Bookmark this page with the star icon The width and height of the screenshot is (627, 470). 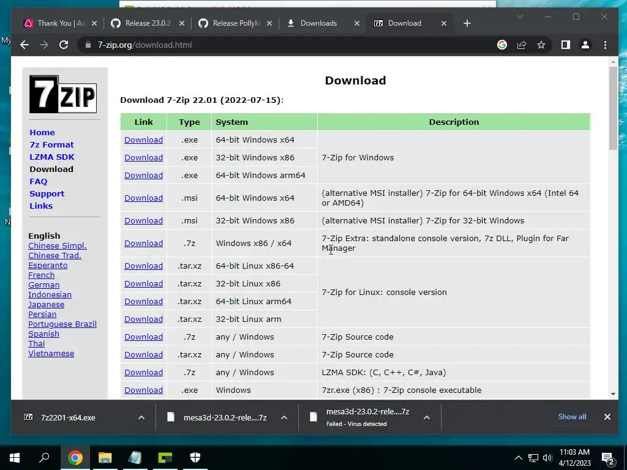541,45
